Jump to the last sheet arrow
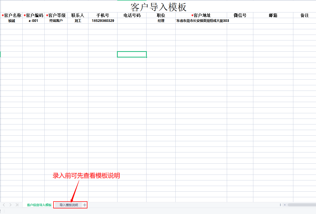Viewport: 316px width, 214px height. click(x=17, y=205)
